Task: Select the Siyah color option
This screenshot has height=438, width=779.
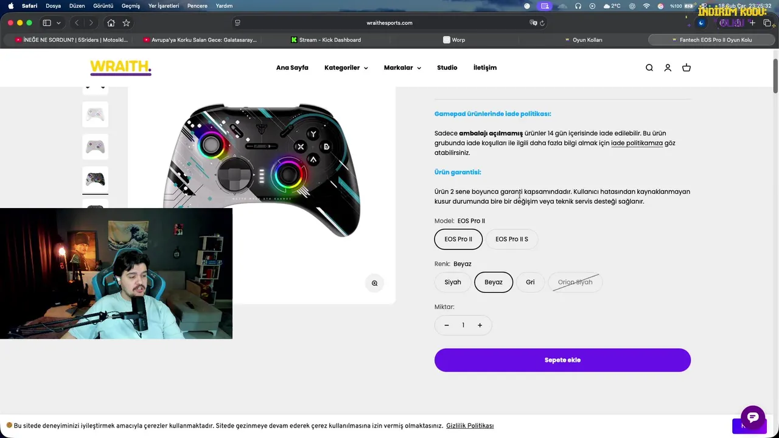Action: pos(453,282)
